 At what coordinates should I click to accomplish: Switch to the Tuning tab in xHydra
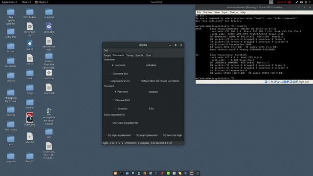pyautogui.click(x=130, y=55)
